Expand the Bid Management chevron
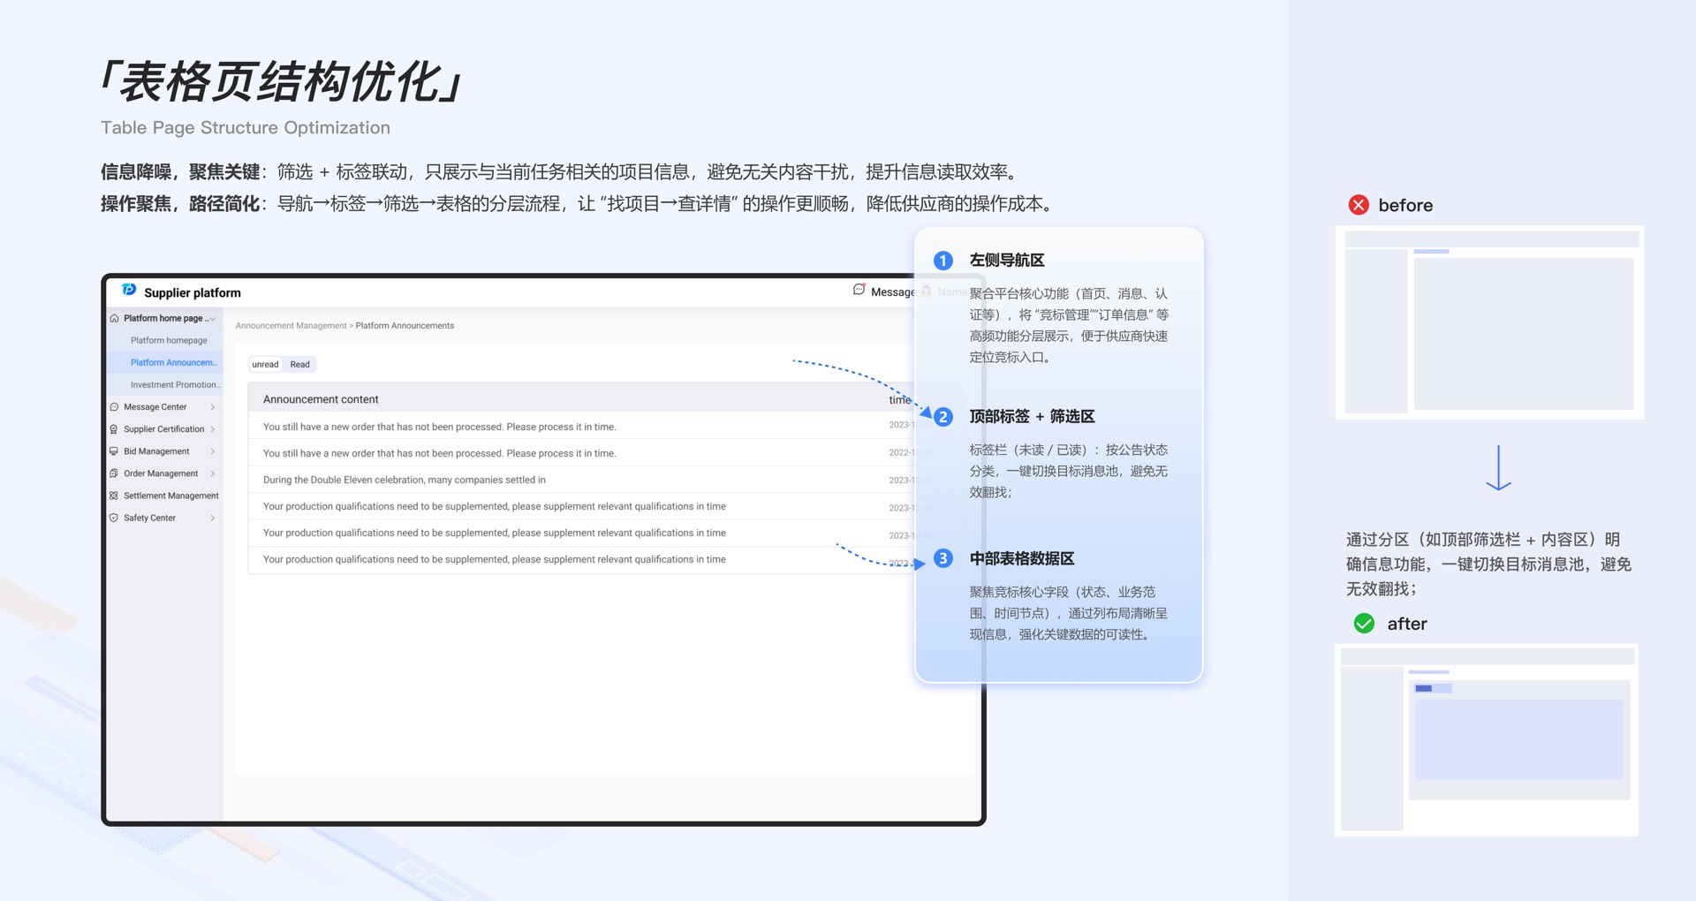1696x901 pixels. pyautogui.click(x=213, y=451)
